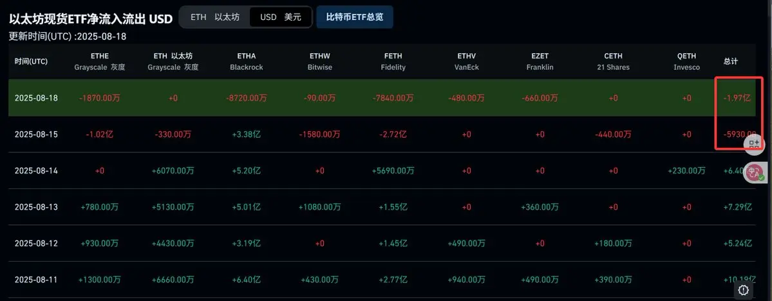772x301 pixels.
Task: Click the translation floating icon with green check
Action: pos(754,172)
